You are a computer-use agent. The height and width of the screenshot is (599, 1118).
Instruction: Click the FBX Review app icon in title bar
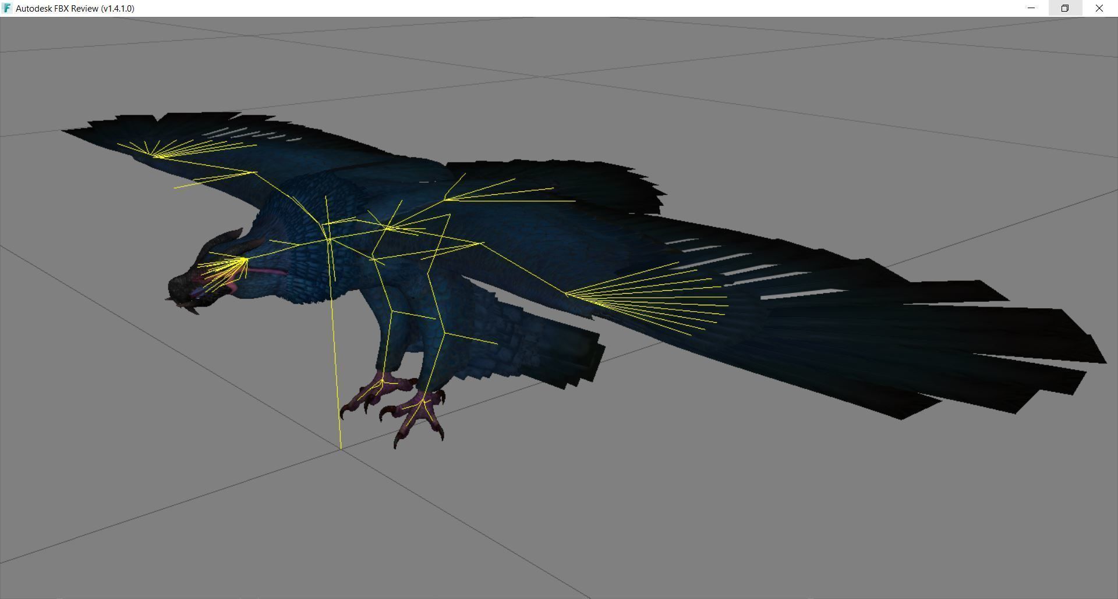coord(7,8)
